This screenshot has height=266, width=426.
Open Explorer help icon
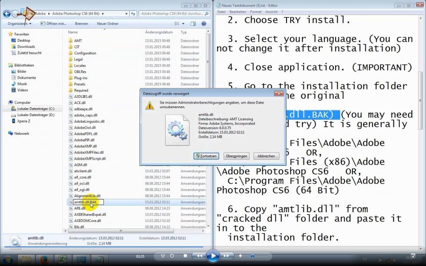[x=204, y=23]
